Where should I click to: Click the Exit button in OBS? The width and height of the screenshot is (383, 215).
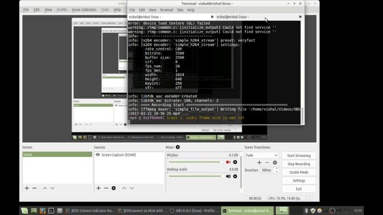(x=299, y=189)
